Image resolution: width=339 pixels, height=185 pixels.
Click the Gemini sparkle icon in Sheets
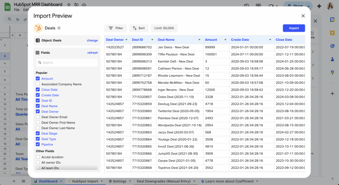pos(319,6)
